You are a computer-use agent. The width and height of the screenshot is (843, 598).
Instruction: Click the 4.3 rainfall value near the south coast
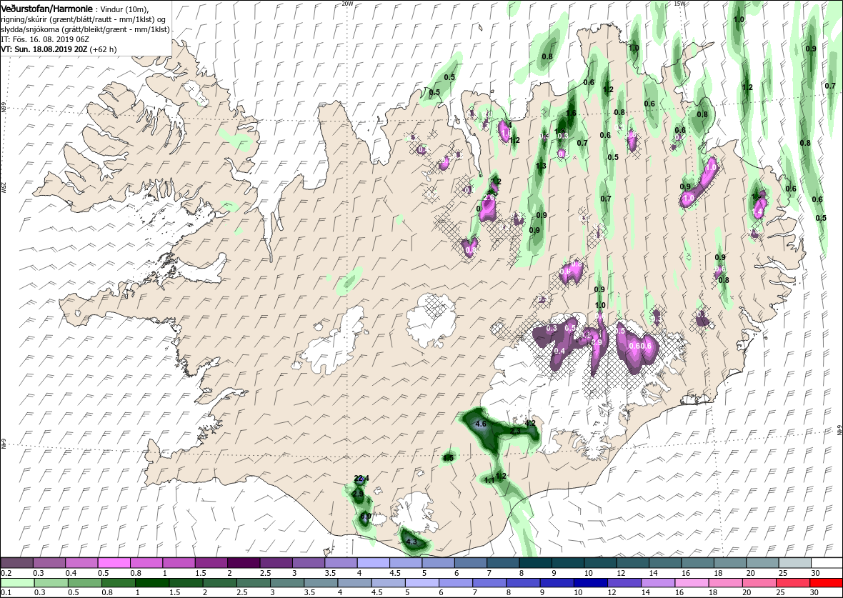coord(411,542)
